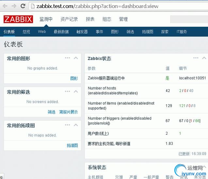Click the Zabbix search field
This screenshot has height=179, width=208.
[189, 19]
